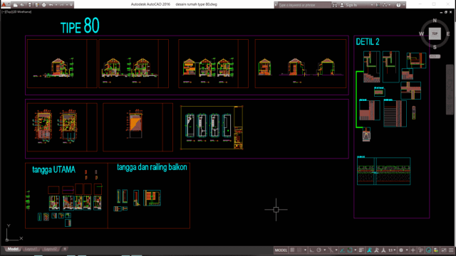The image size is (456, 256).
Task: Select the 'TIPE 80' title text
Action: [80, 26]
